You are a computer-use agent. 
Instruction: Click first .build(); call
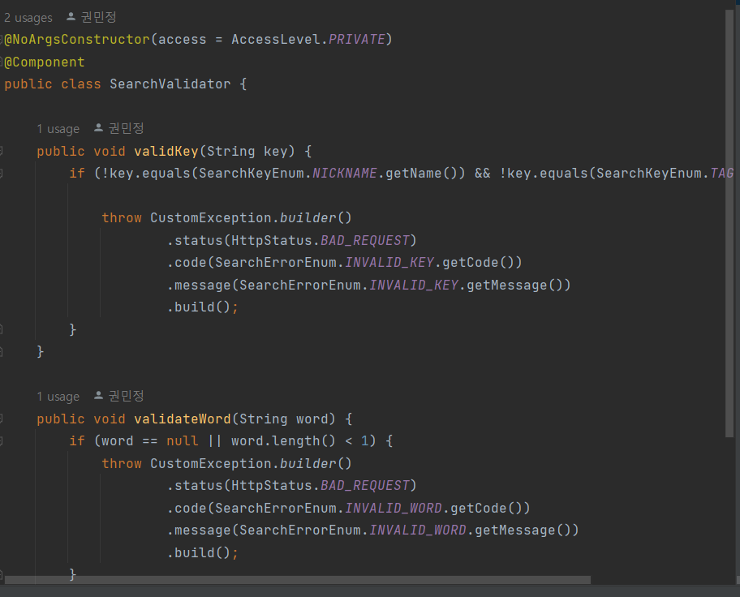point(203,307)
